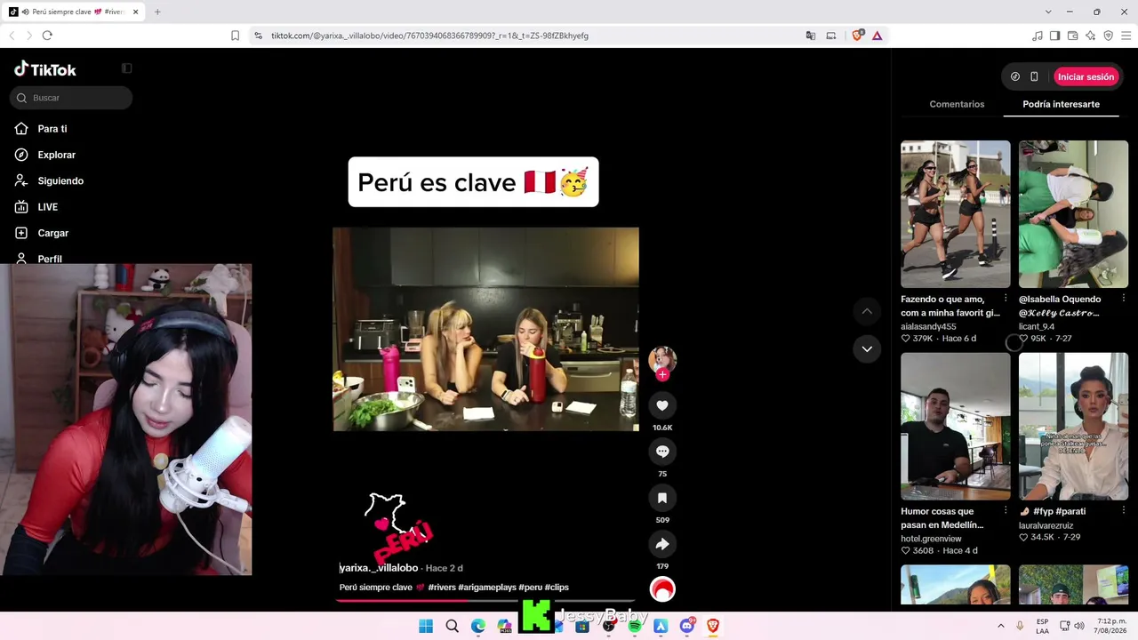Open the licant_9.4 suggested video thumbnail
Image resolution: width=1138 pixels, height=640 pixels.
[x=1073, y=214]
